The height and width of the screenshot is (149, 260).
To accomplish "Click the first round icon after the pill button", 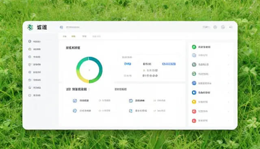I will pyautogui.click(x=215, y=27).
